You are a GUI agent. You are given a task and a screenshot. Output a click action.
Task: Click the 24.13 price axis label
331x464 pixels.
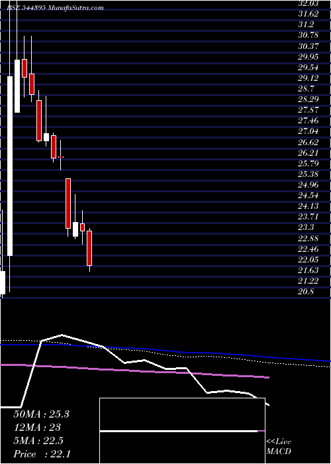308,207
